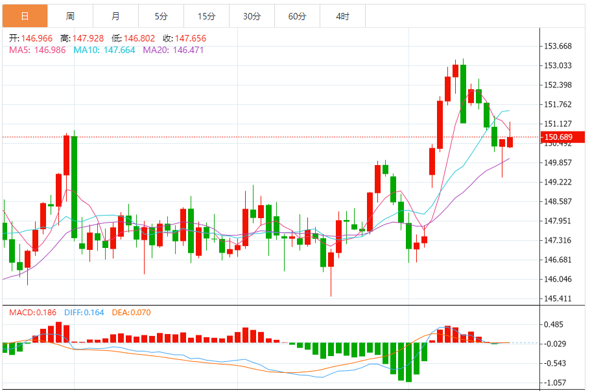590x391 pixels.
Task: Switch chart to 60分 interval
Action: pyautogui.click(x=297, y=16)
